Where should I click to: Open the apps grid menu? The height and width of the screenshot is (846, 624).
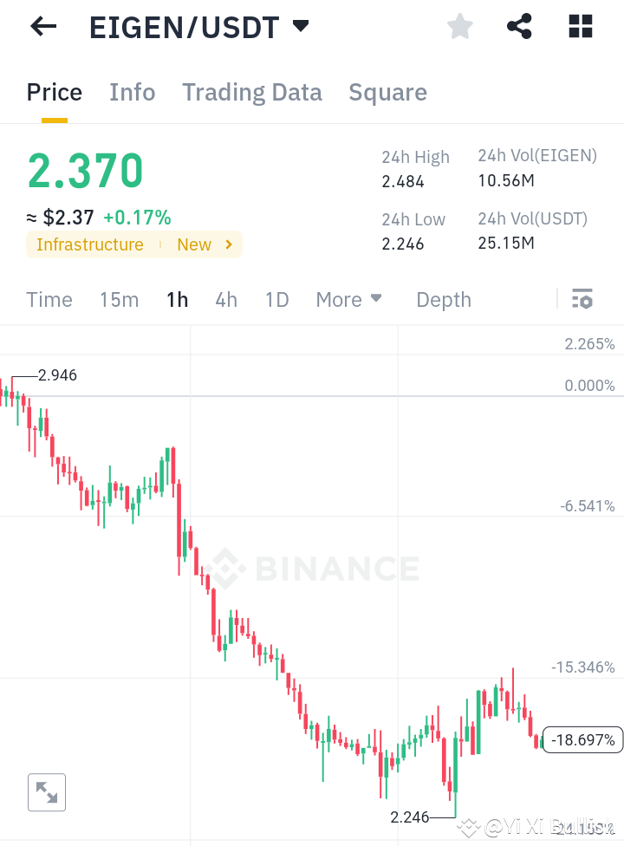tap(580, 26)
